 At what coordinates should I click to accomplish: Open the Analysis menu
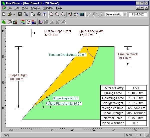(36, 8)
